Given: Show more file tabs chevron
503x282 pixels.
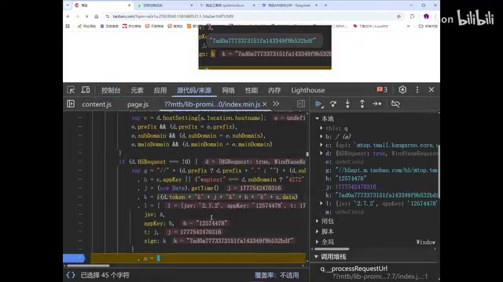Looking at the screenshot, I should (x=276, y=104).
